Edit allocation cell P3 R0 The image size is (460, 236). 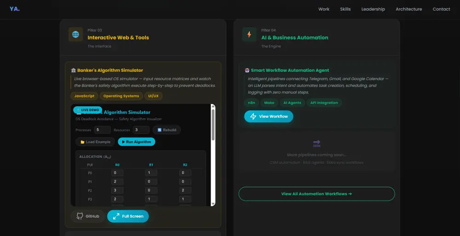pyautogui.click(x=117, y=199)
